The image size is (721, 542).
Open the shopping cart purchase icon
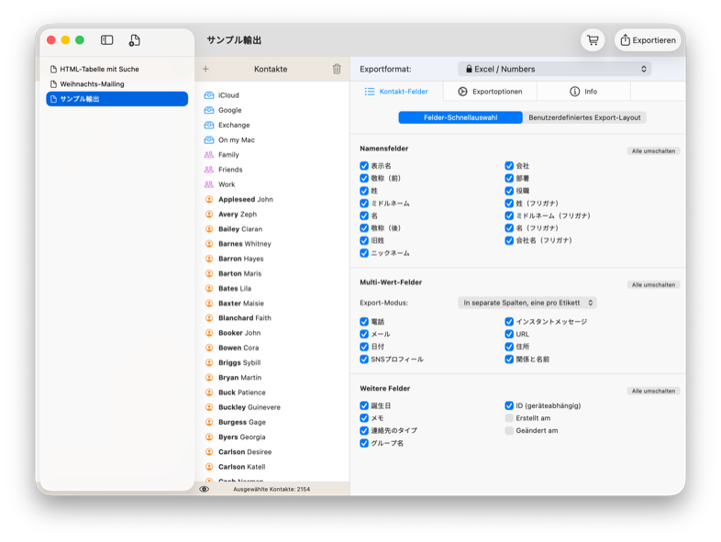[593, 40]
